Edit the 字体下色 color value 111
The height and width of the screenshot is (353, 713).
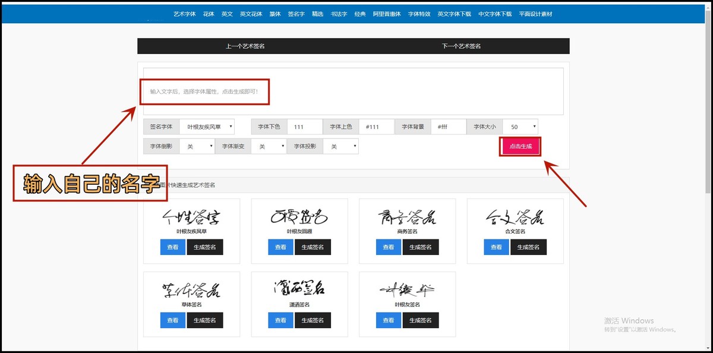(304, 126)
